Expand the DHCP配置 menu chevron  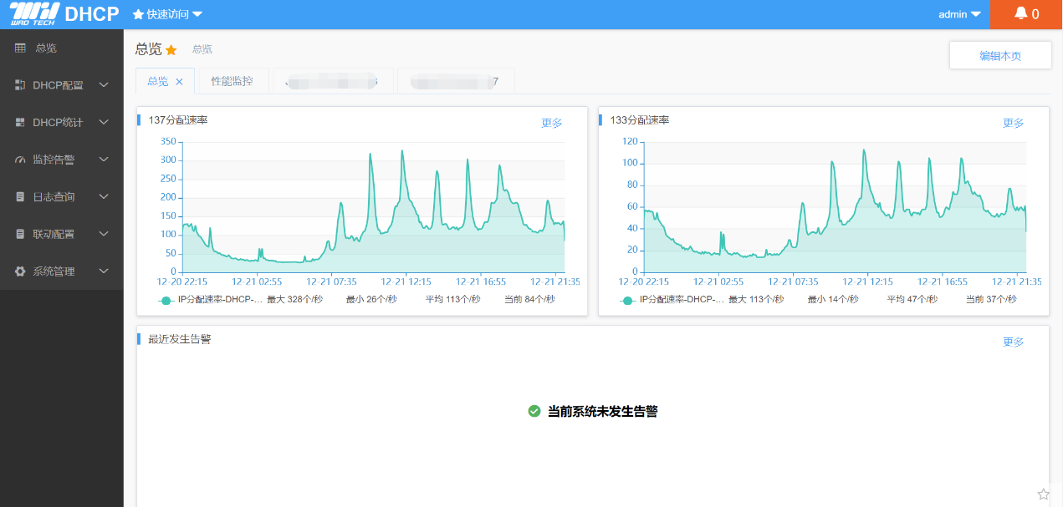[x=104, y=85]
